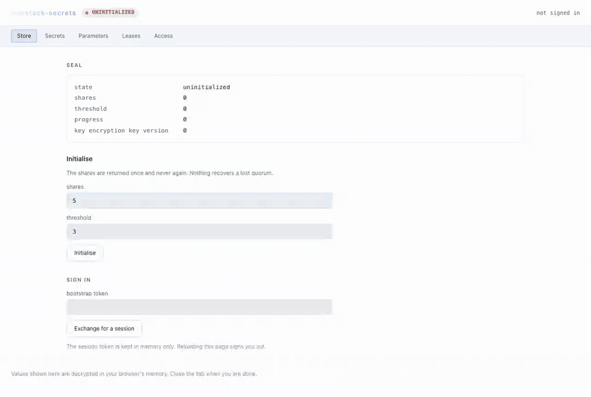Go to the Parameters tab
The image size is (591, 397).
(x=93, y=36)
